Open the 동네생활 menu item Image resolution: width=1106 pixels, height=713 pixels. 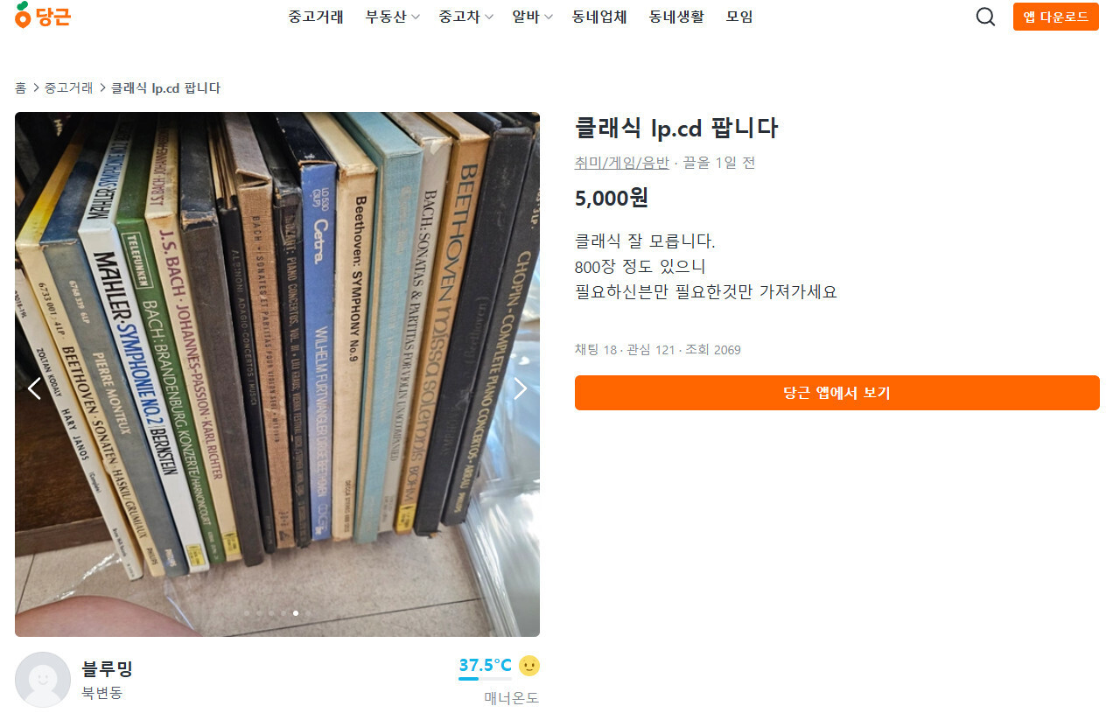(676, 17)
